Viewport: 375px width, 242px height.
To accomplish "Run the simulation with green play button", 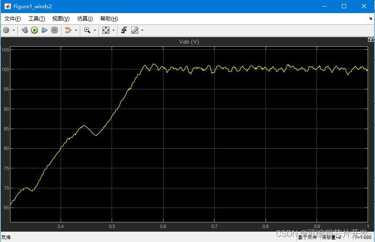I will pyautogui.click(x=34, y=30).
